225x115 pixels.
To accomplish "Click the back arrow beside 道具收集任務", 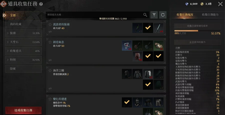I will (x=3, y=4).
